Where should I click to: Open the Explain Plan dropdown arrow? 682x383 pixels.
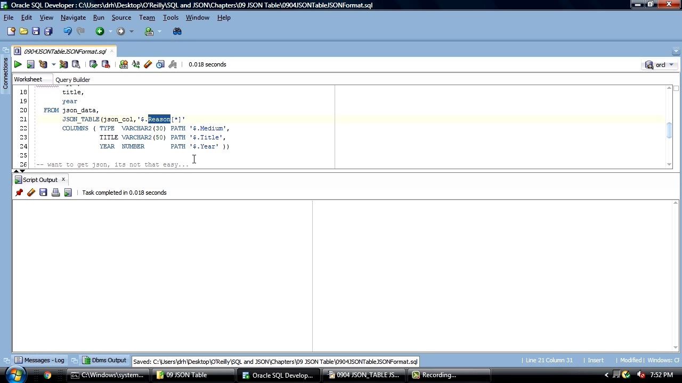tap(53, 64)
